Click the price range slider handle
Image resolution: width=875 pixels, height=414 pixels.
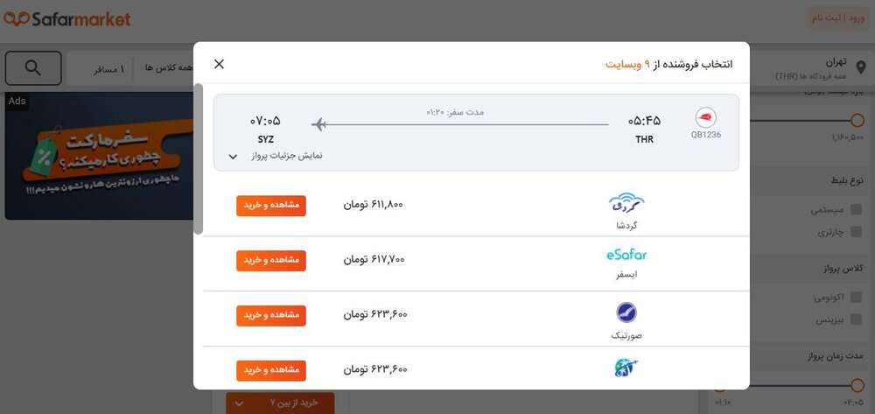pyautogui.click(x=857, y=120)
